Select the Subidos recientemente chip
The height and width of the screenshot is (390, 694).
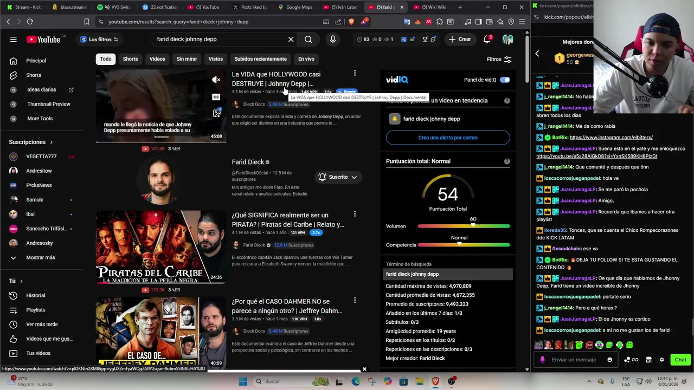(x=260, y=59)
